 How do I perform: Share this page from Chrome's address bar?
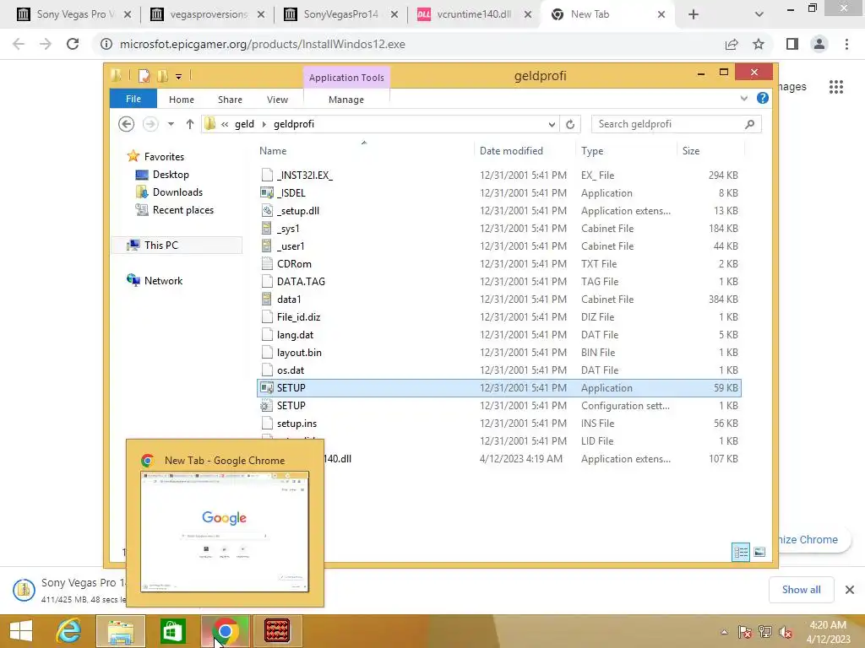[x=732, y=44]
